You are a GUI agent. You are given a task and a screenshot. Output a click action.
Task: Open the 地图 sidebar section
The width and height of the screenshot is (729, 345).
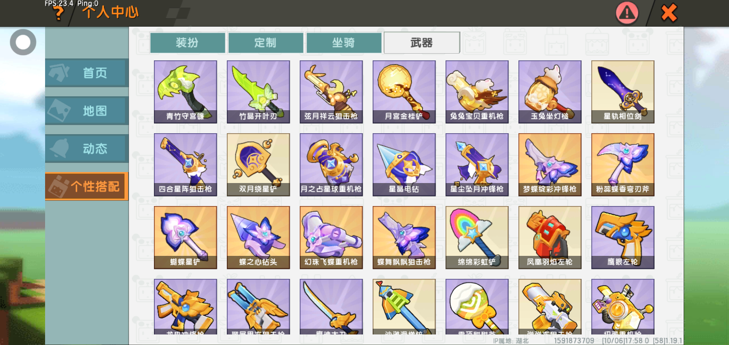(86, 111)
